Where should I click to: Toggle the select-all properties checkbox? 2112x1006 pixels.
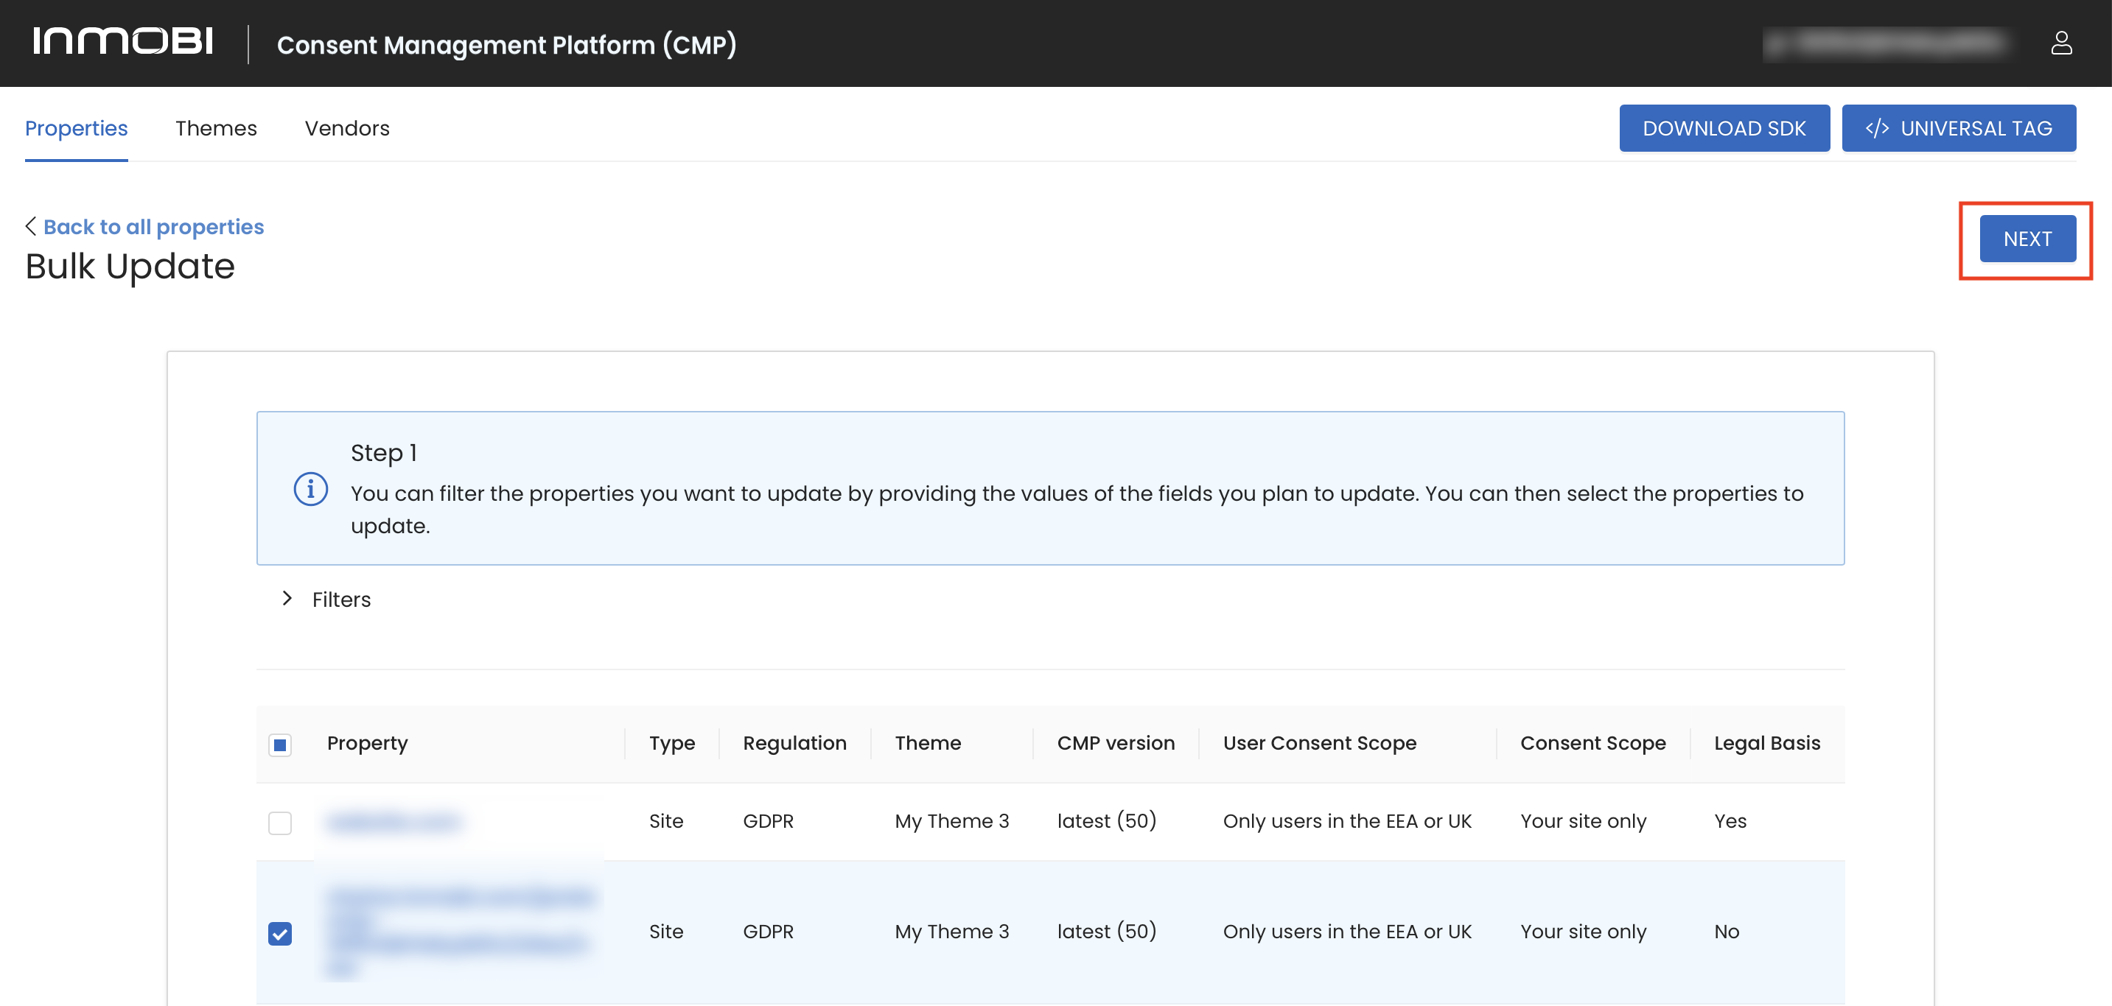tap(279, 744)
